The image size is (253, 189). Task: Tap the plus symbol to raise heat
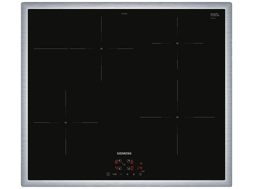(x=127, y=174)
